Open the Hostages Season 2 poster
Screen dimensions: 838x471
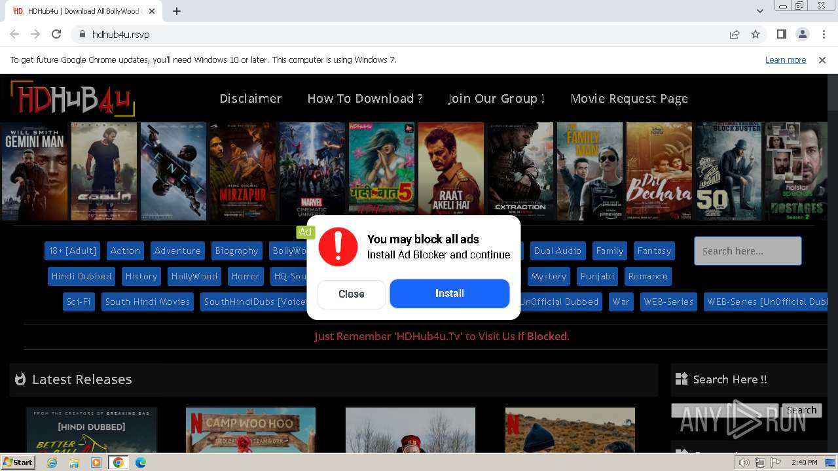point(796,171)
